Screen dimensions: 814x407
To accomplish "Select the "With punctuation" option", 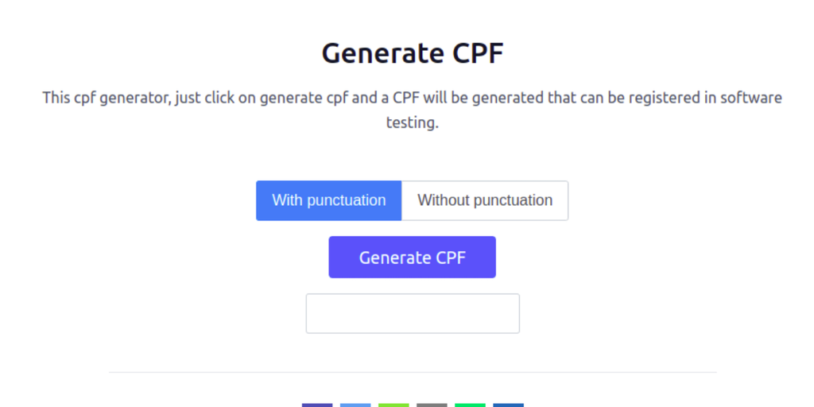I will point(328,200).
